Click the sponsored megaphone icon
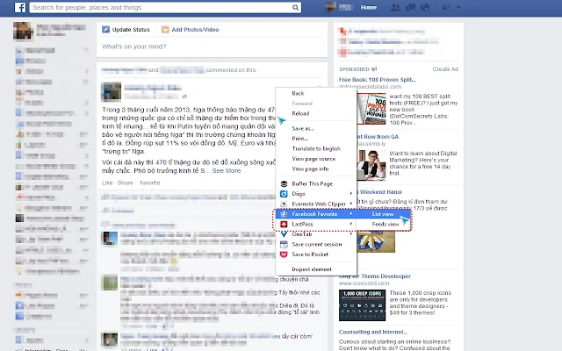 click(374, 69)
